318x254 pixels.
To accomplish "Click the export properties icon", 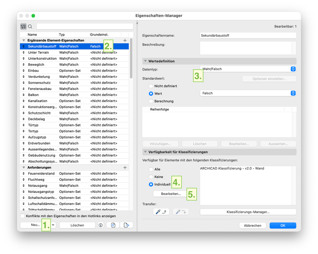I will pyautogui.click(x=126, y=225).
